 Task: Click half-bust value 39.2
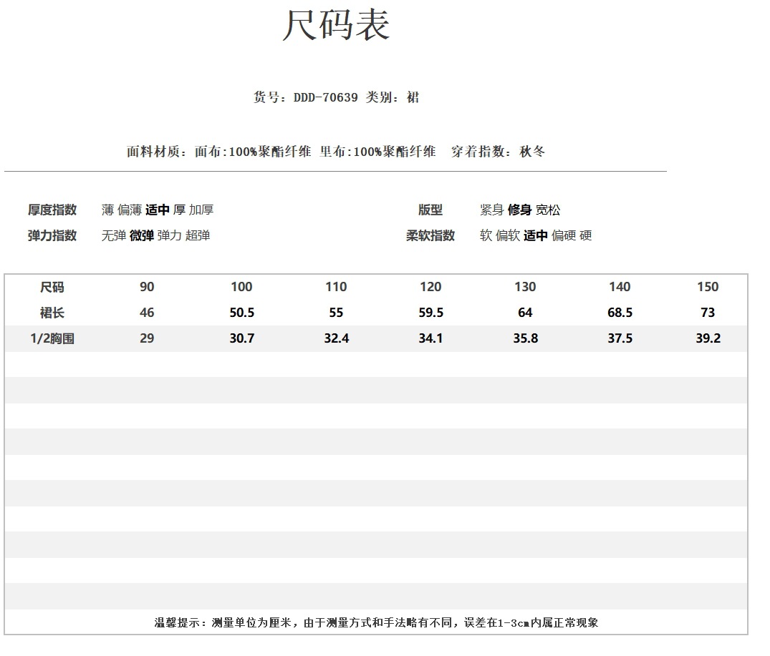tap(708, 338)
